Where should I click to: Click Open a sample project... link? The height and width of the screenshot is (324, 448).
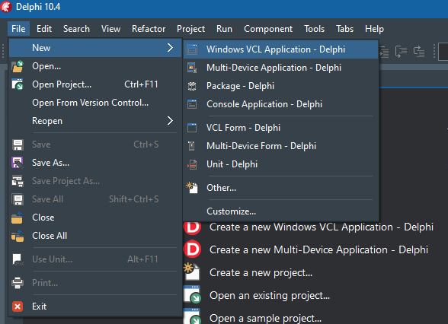click(x=265, y=318)
